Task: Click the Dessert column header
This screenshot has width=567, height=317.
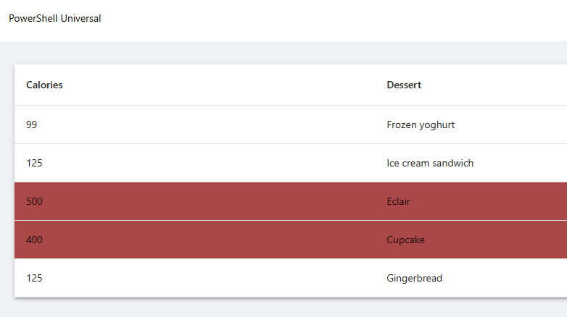Action: pyautogui.click(x=404, y=85)
